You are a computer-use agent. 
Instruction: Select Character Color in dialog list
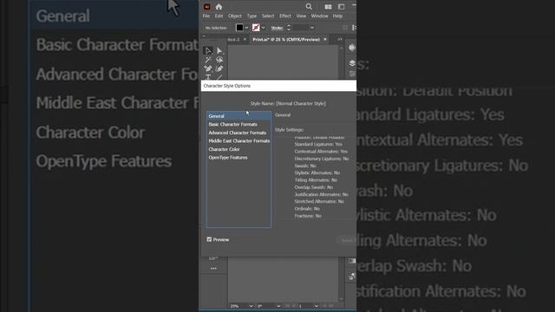pos(239,149)
